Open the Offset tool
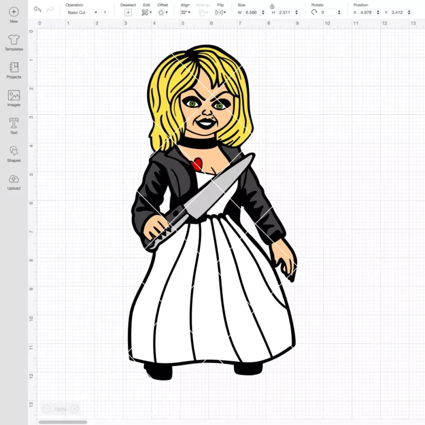 tap(161, 12)
